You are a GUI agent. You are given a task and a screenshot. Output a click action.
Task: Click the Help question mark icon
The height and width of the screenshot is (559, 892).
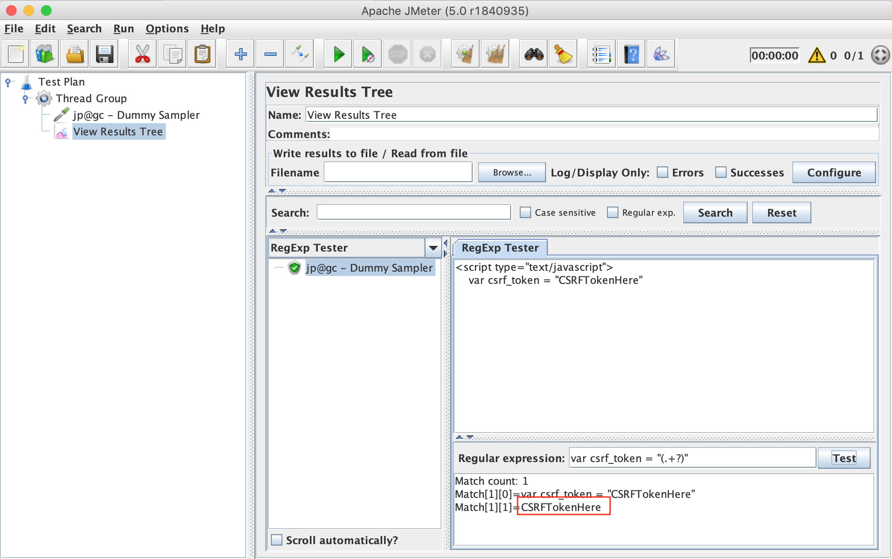click(x=631, y=55)
